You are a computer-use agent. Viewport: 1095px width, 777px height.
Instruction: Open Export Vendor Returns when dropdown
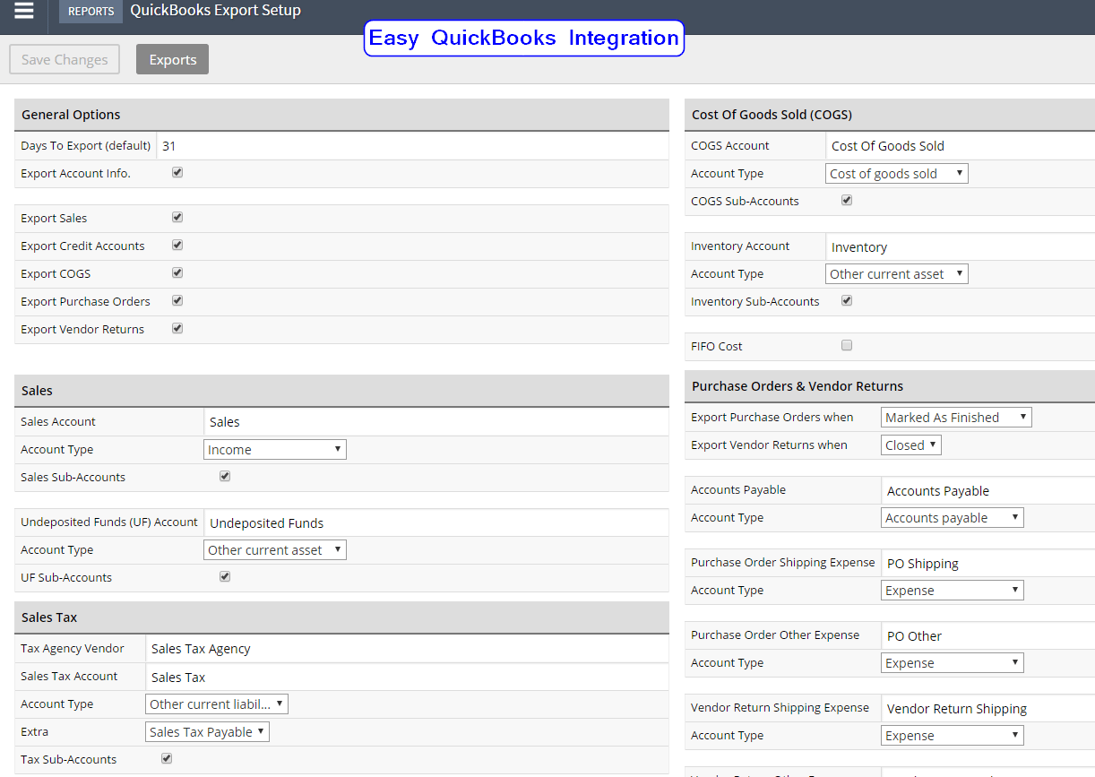[911, 445]
